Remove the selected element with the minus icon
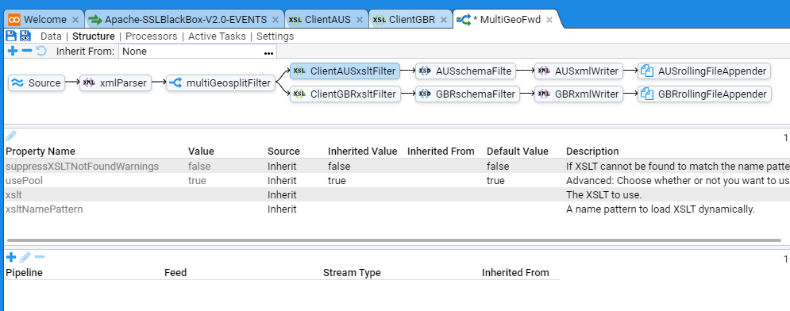 pyautogui.click(x=27, y=51)
